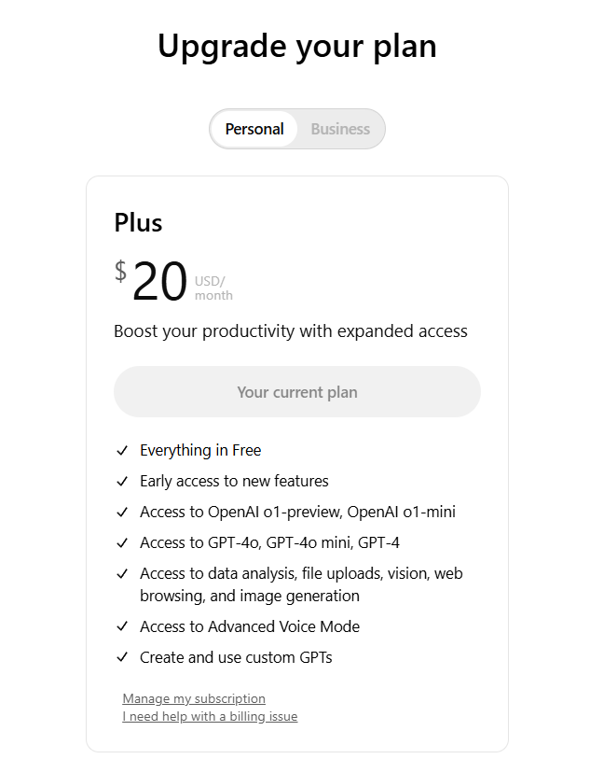Image resolution: width=590 pixels, height=773 pixels.
Task: Click the 'Boost your productivity' tagline text
Action: [291, 331]
